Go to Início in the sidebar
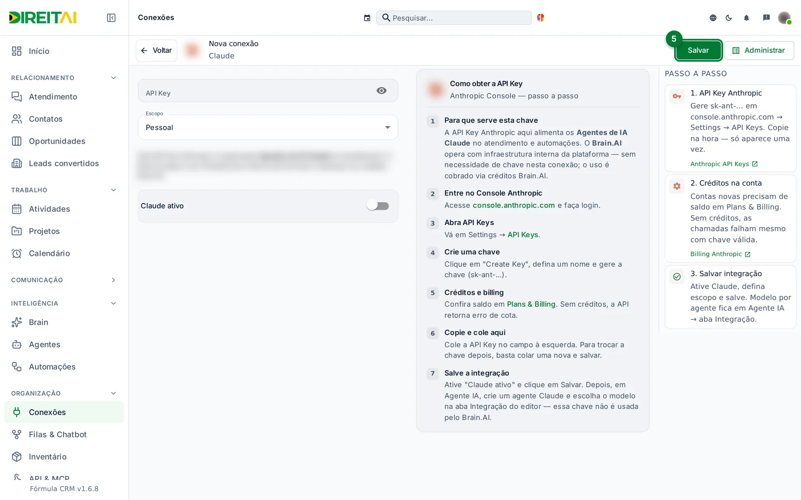The width and height of the screenshot is (801, 500). (64, 51)
